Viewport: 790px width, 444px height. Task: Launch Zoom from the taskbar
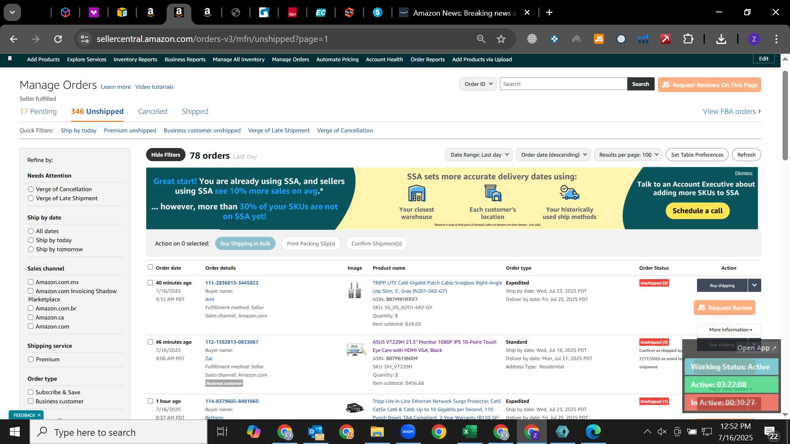click(408, 432)
